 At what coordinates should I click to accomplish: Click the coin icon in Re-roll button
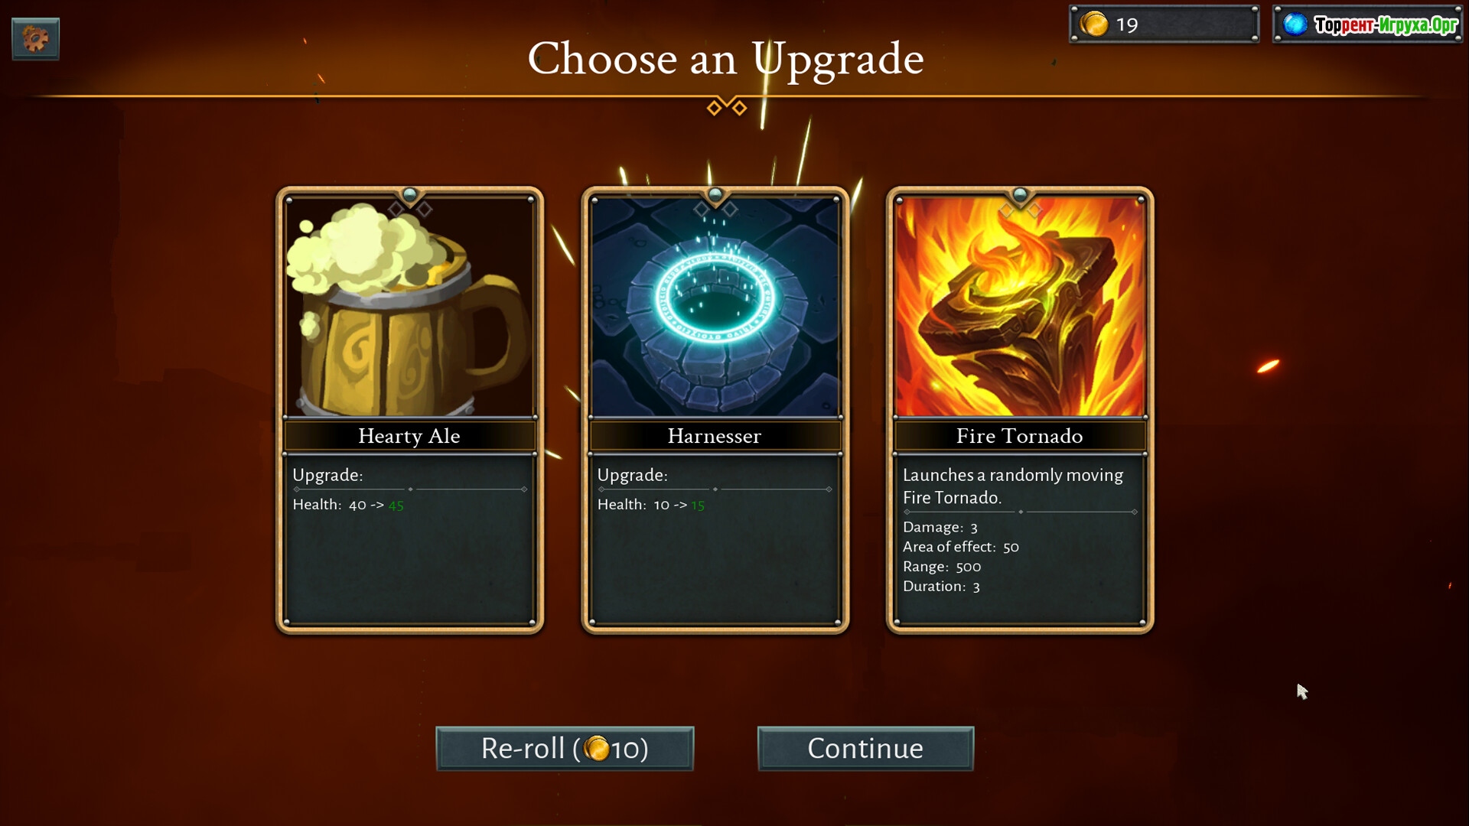point(597,748)
